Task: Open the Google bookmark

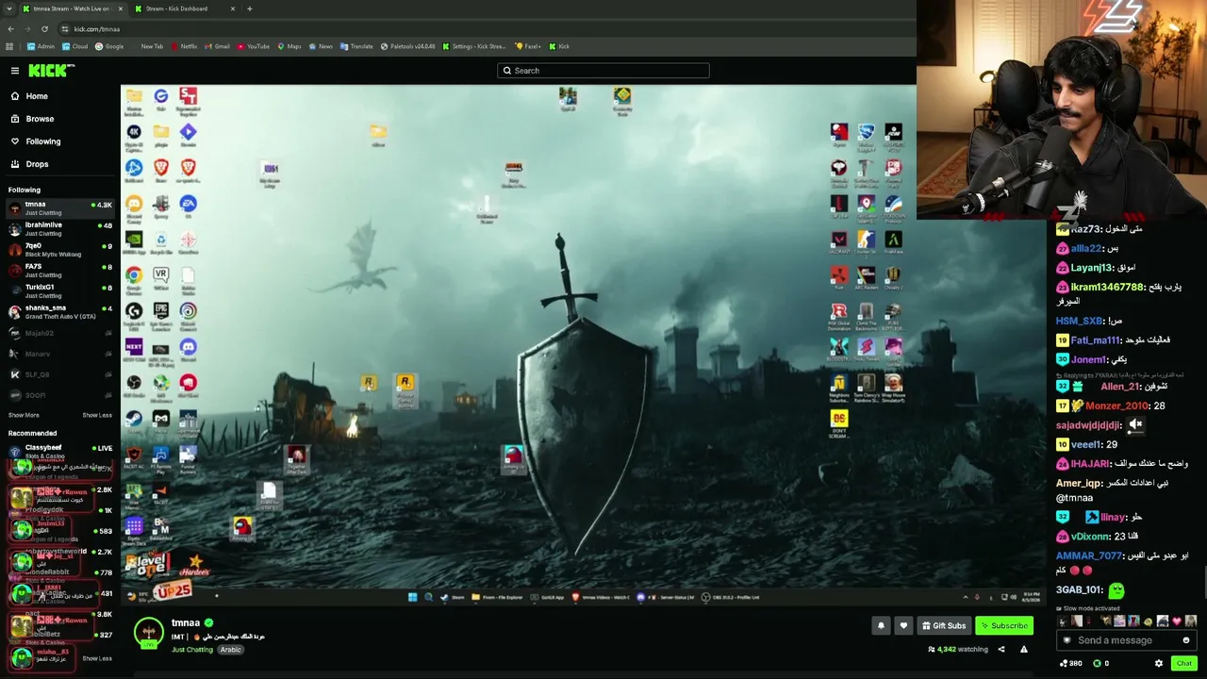Action: click(x=110, y=46)
